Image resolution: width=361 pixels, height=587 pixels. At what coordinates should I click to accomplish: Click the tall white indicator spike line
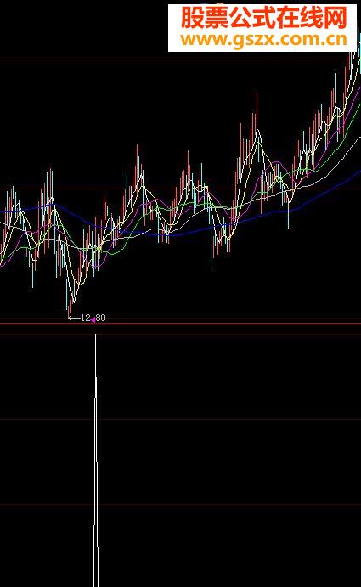tap(96, 460)
